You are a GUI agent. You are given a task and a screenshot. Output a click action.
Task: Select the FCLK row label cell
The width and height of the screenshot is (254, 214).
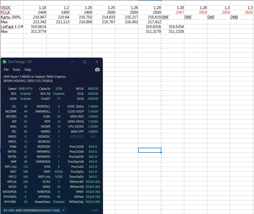12,12
